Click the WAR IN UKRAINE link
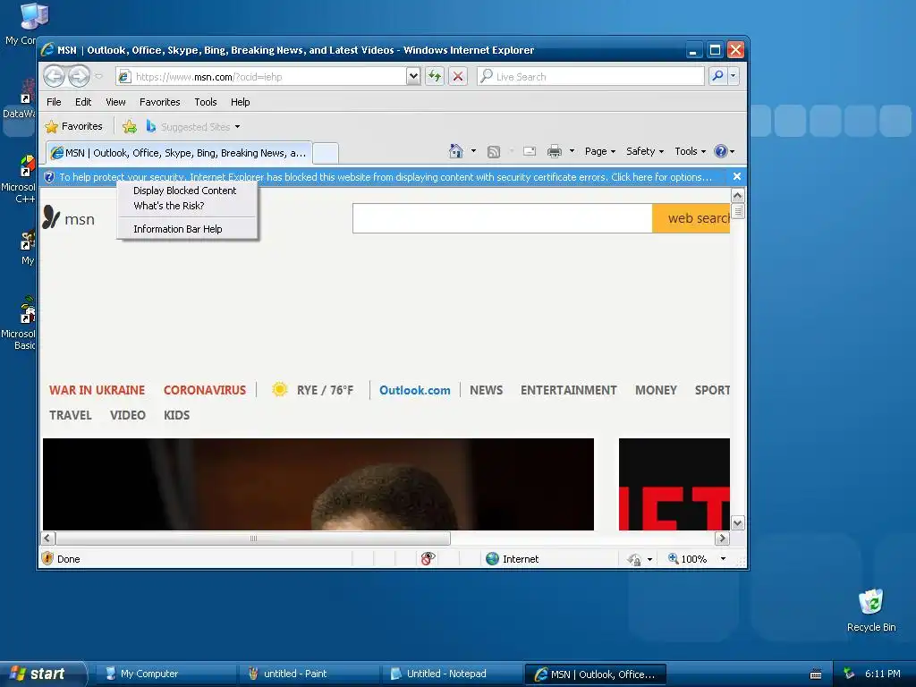916x687 pixels. tap(97, 390)
